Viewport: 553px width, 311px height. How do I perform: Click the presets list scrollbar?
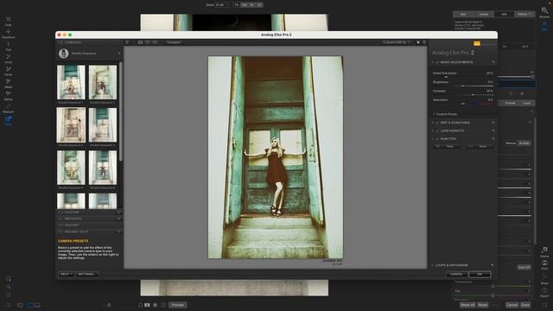point(121,113)
